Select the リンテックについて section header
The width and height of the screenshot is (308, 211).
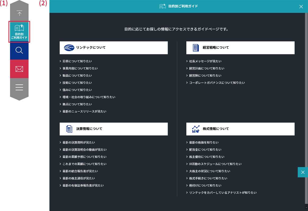(114, 48)
